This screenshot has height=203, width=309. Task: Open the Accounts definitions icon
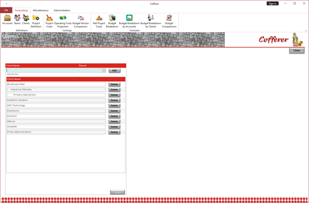tap(7, 20)
